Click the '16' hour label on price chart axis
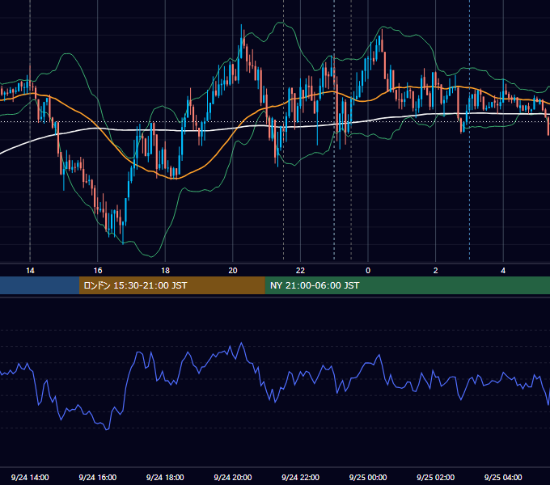Viewport: 550px width, 485px height. (x=98, y=271)
